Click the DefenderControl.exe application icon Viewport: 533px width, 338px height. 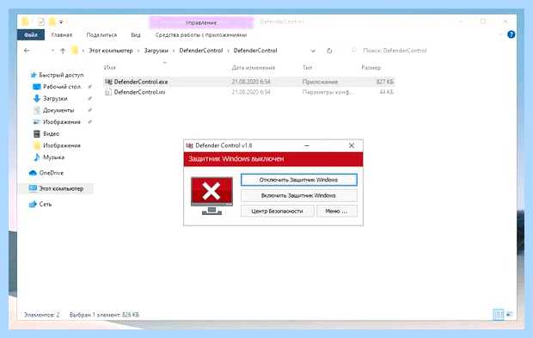pos(108,82)
